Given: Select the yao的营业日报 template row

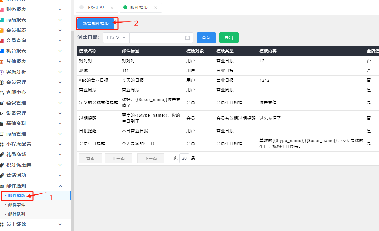Looking at the screenshot, I should point(228,80).
